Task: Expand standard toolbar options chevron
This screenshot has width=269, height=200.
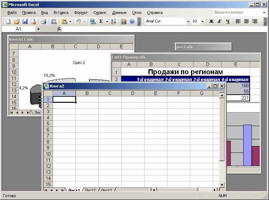Action: point(139,21)
